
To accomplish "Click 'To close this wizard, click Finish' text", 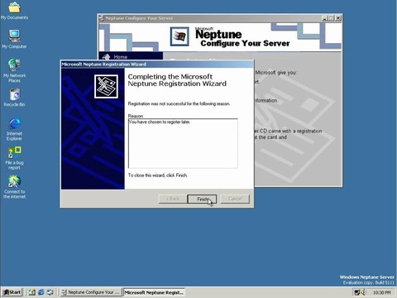I will pos(158,175).
